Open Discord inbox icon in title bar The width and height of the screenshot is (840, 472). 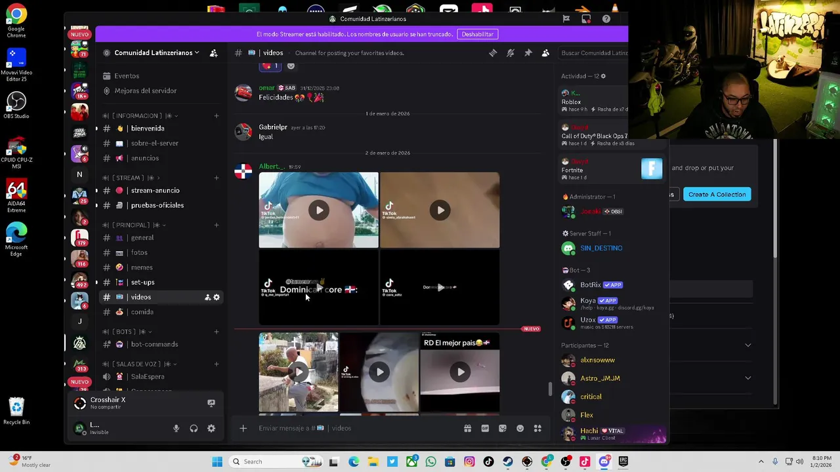[x=586, y=19]
